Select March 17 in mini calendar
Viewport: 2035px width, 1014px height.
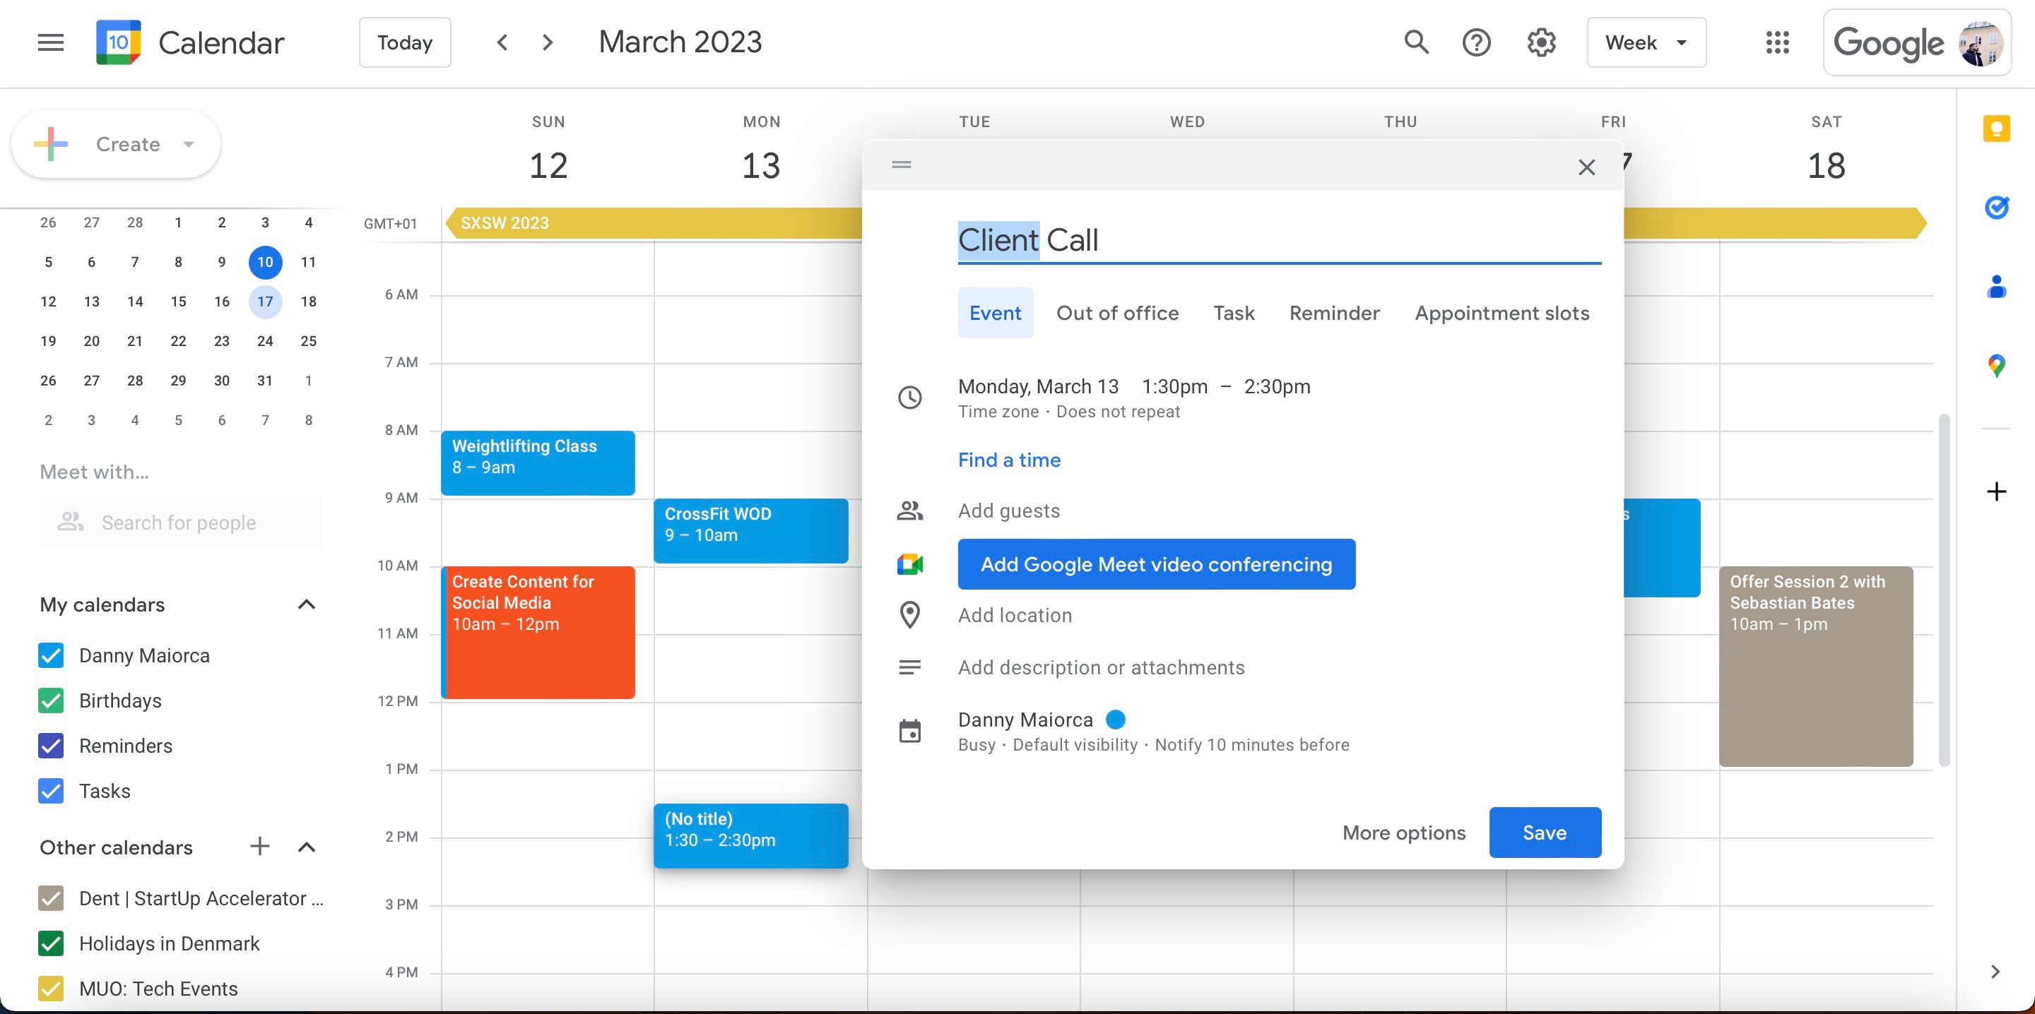pyautogui.click(x=266, y=302)
